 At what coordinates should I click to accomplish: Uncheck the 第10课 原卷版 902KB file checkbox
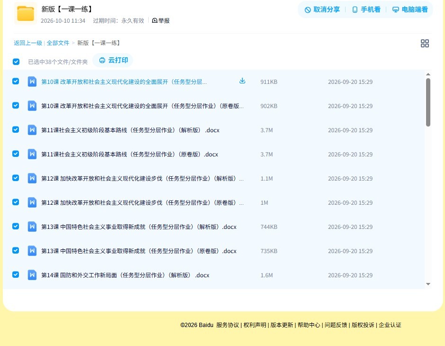(x=16, y=105)
